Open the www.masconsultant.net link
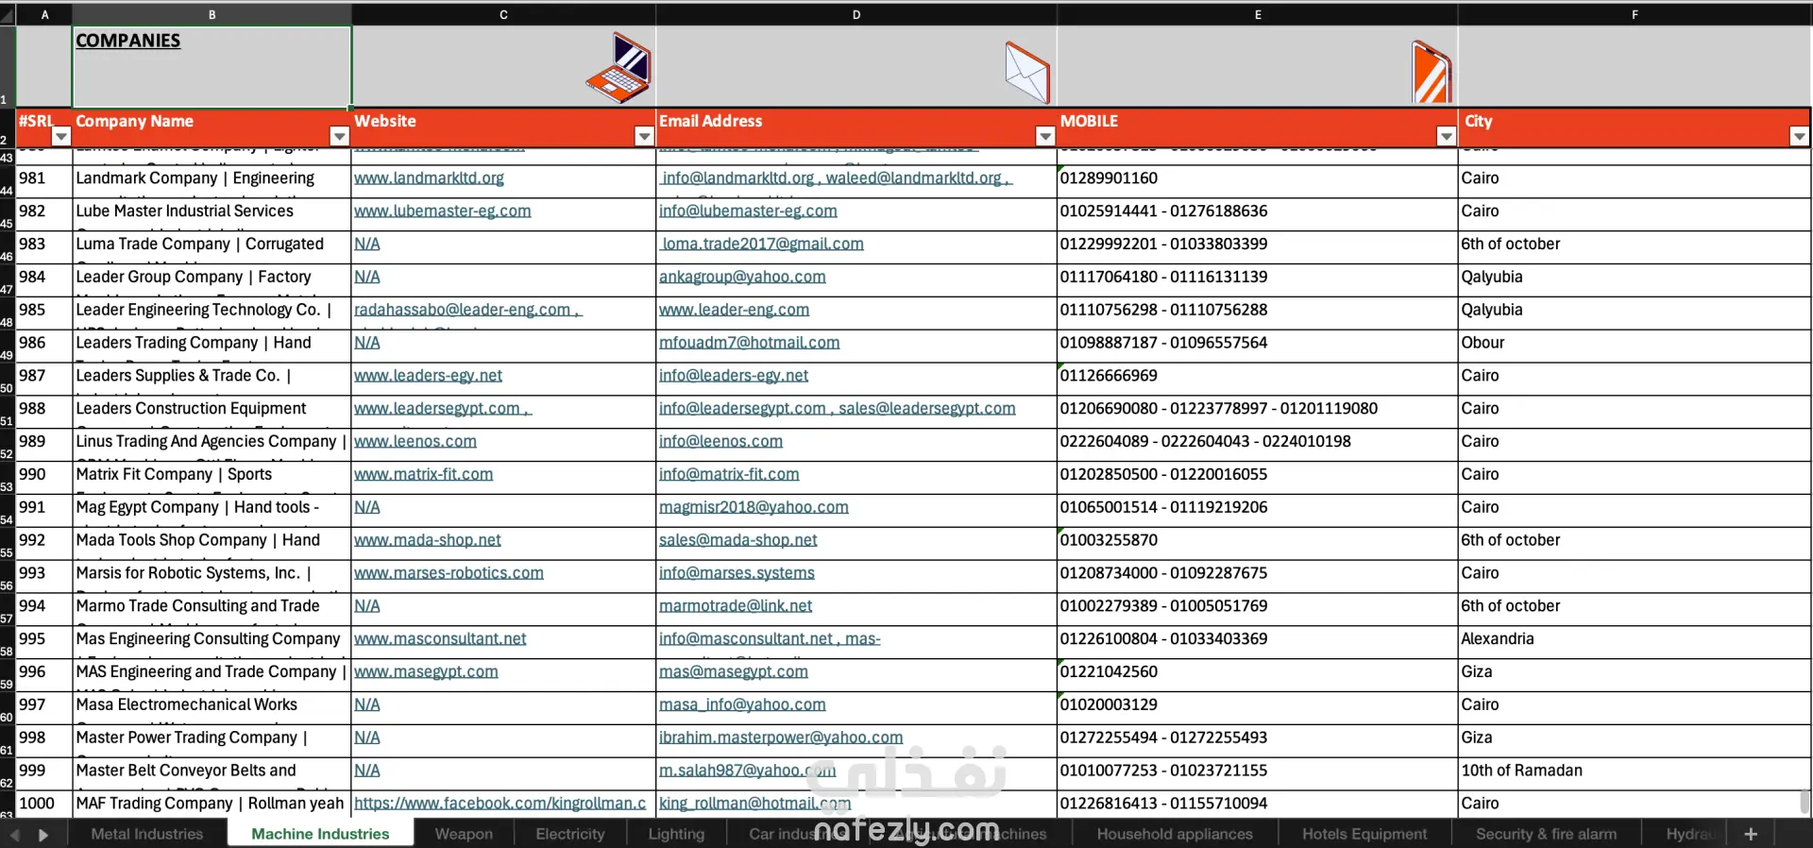Image resolution: width=1813 pixels, height=848 pixels. 440,639
